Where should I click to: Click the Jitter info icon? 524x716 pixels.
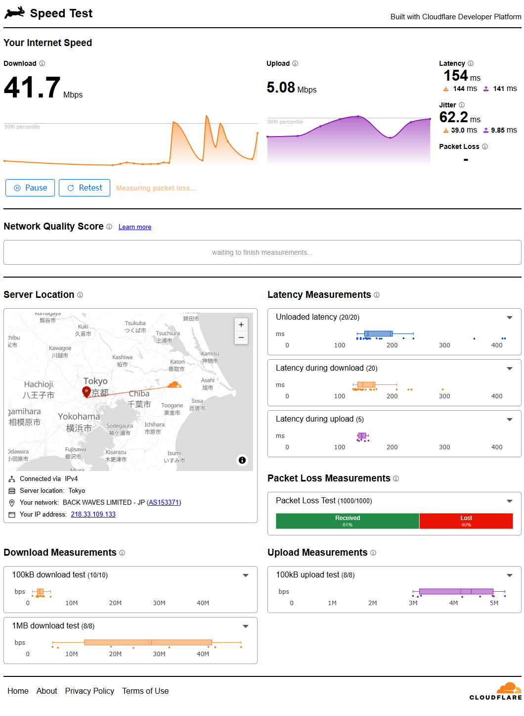point(462,105)
